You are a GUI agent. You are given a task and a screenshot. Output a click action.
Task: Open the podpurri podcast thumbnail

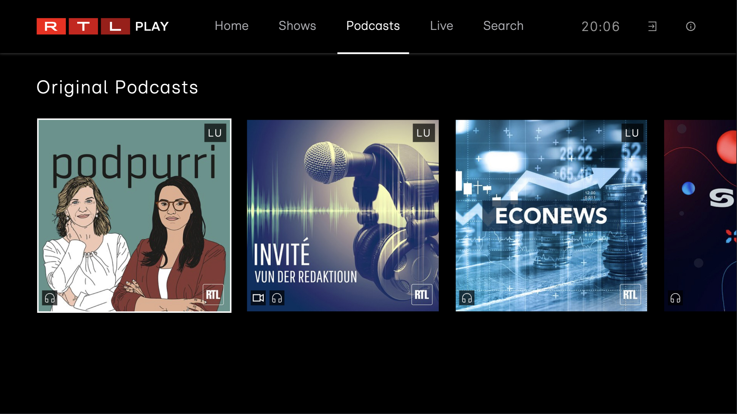(x=134, y=215)
